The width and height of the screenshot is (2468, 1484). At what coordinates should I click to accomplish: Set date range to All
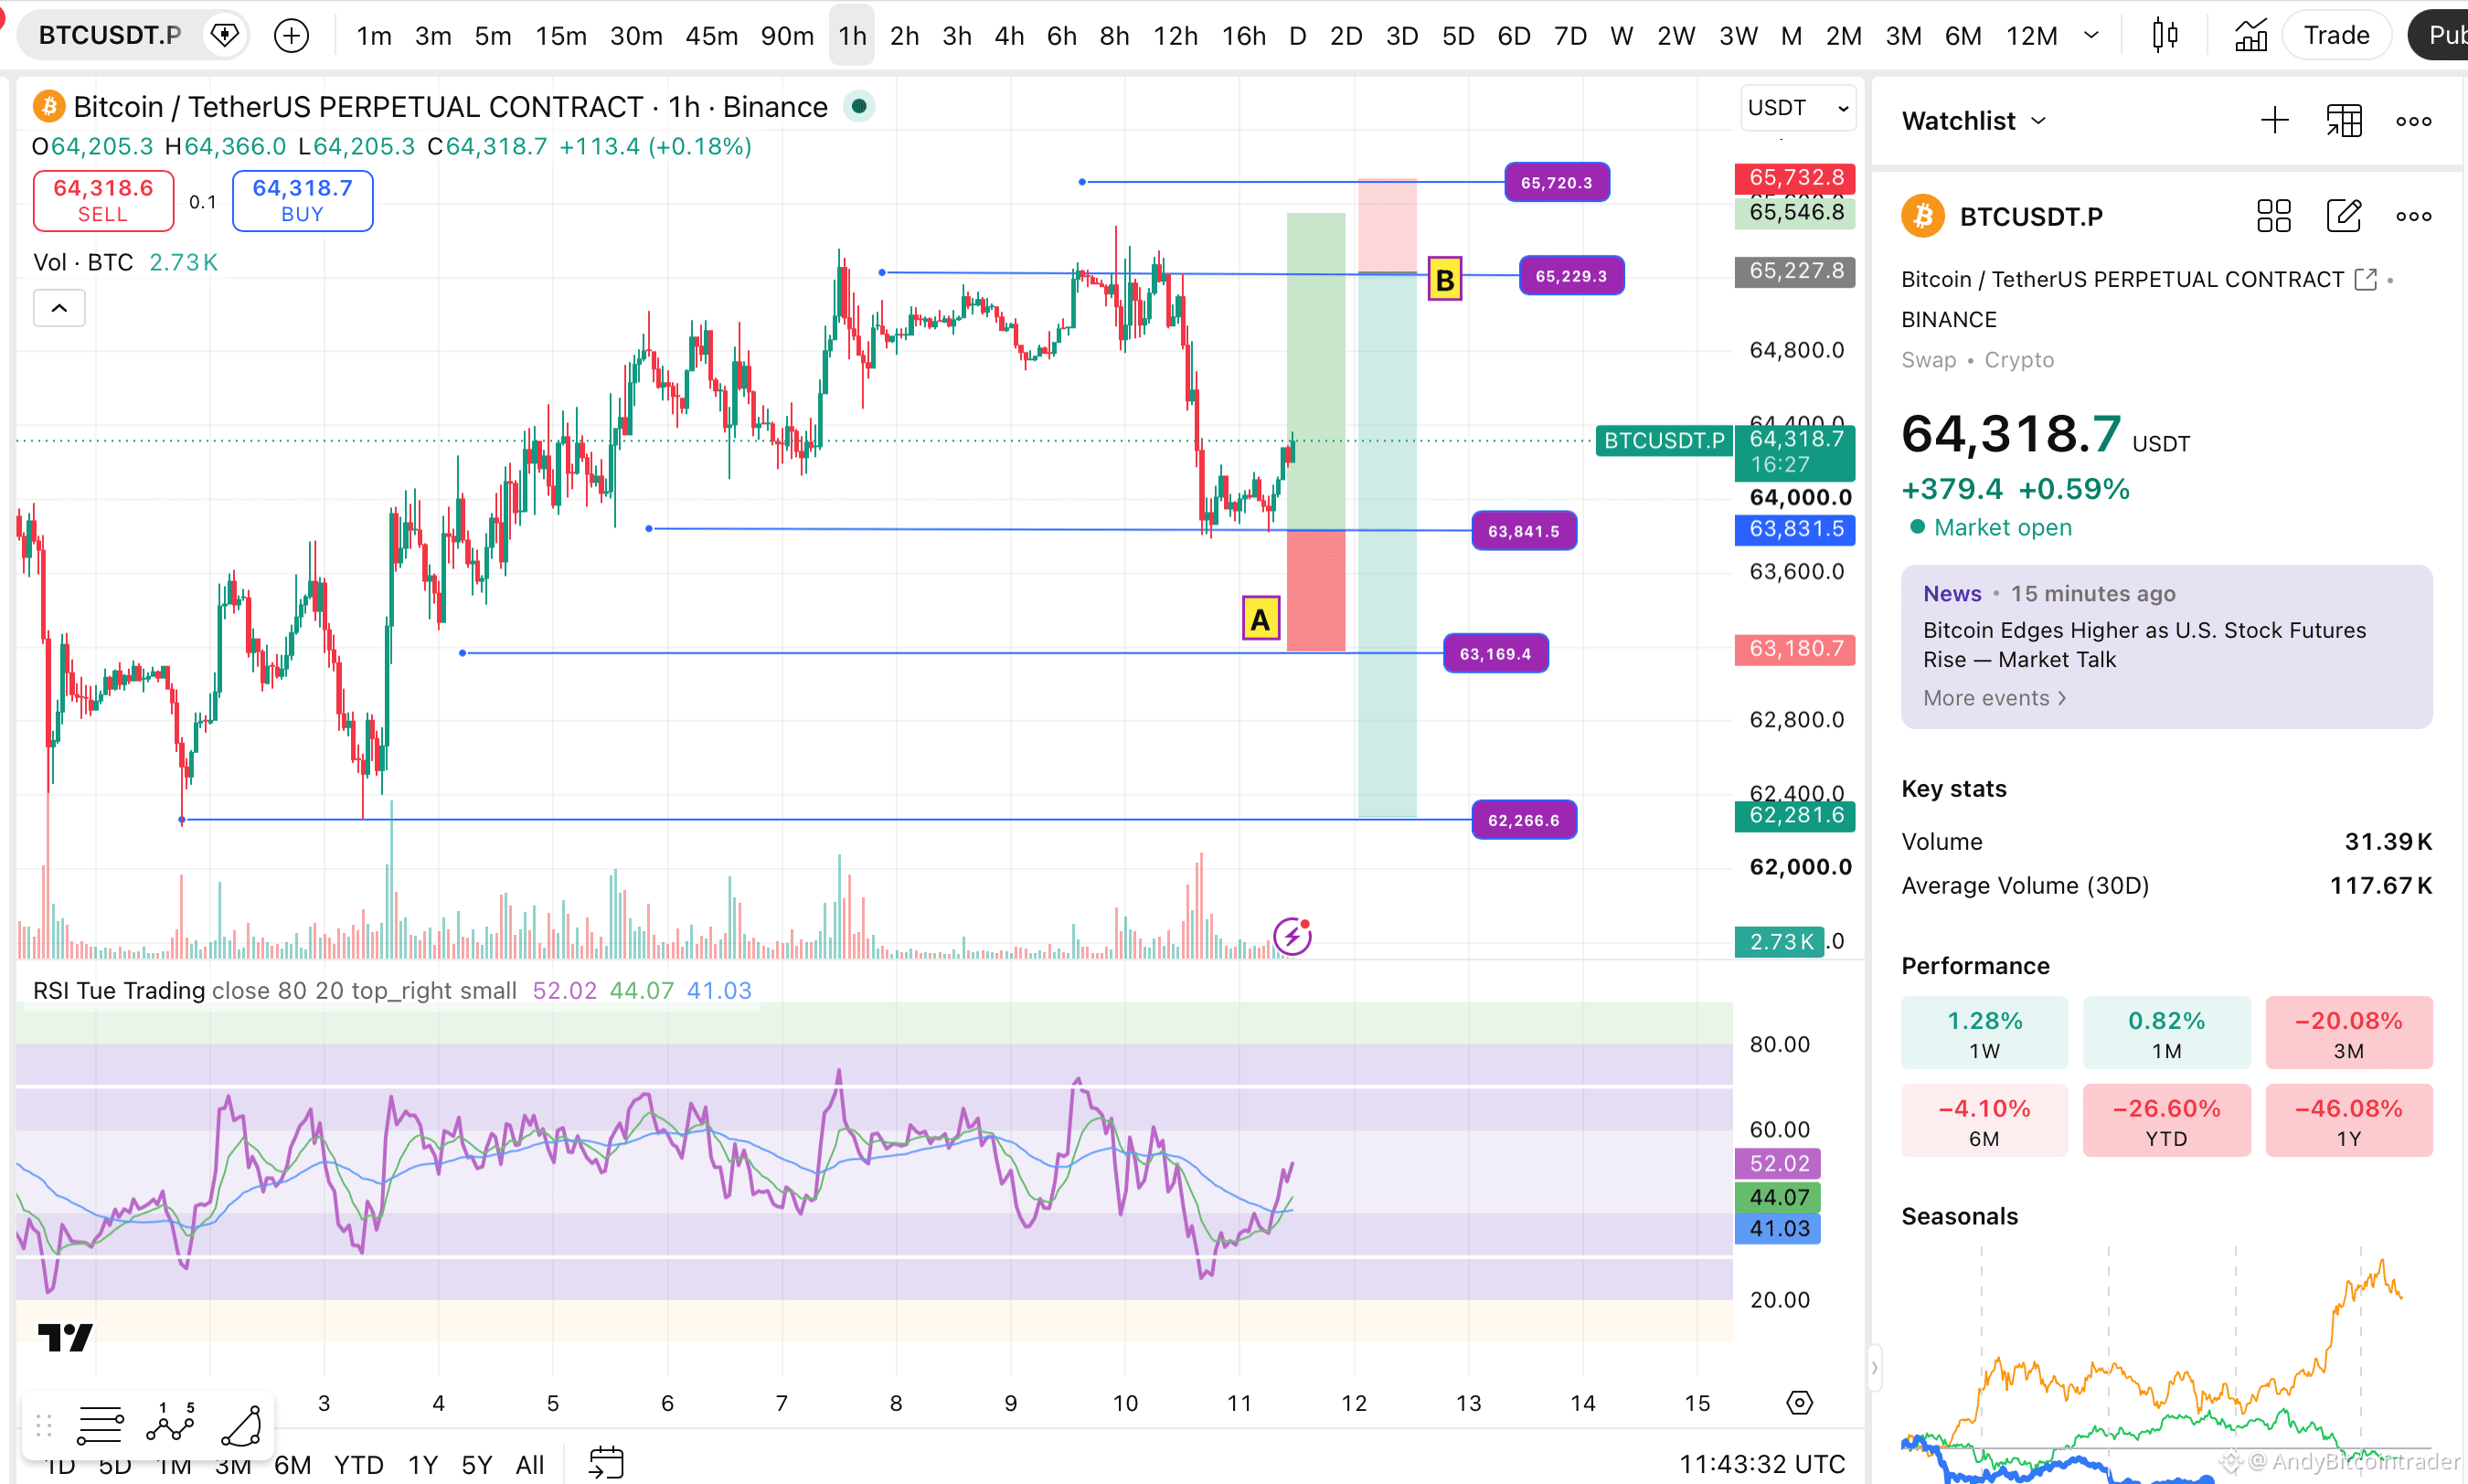530,1464
